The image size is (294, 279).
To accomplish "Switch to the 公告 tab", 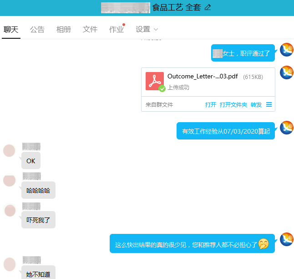I will 37,30.
